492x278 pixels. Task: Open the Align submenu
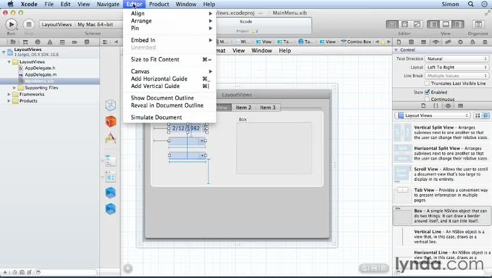pyautogui.click(x=169, y=13)
